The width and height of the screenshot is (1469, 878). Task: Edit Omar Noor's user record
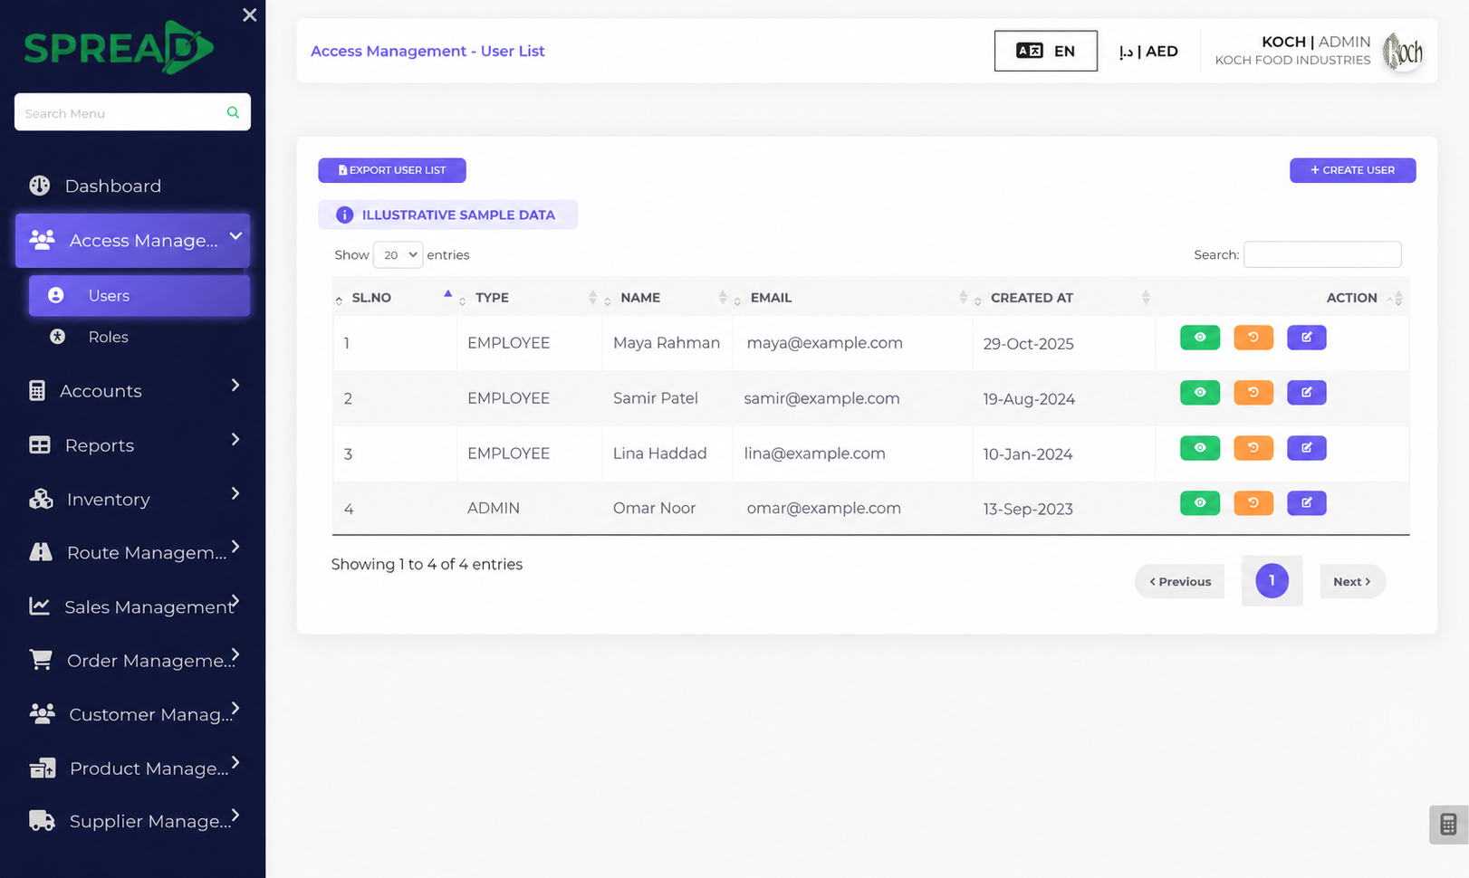[1306, 503]
